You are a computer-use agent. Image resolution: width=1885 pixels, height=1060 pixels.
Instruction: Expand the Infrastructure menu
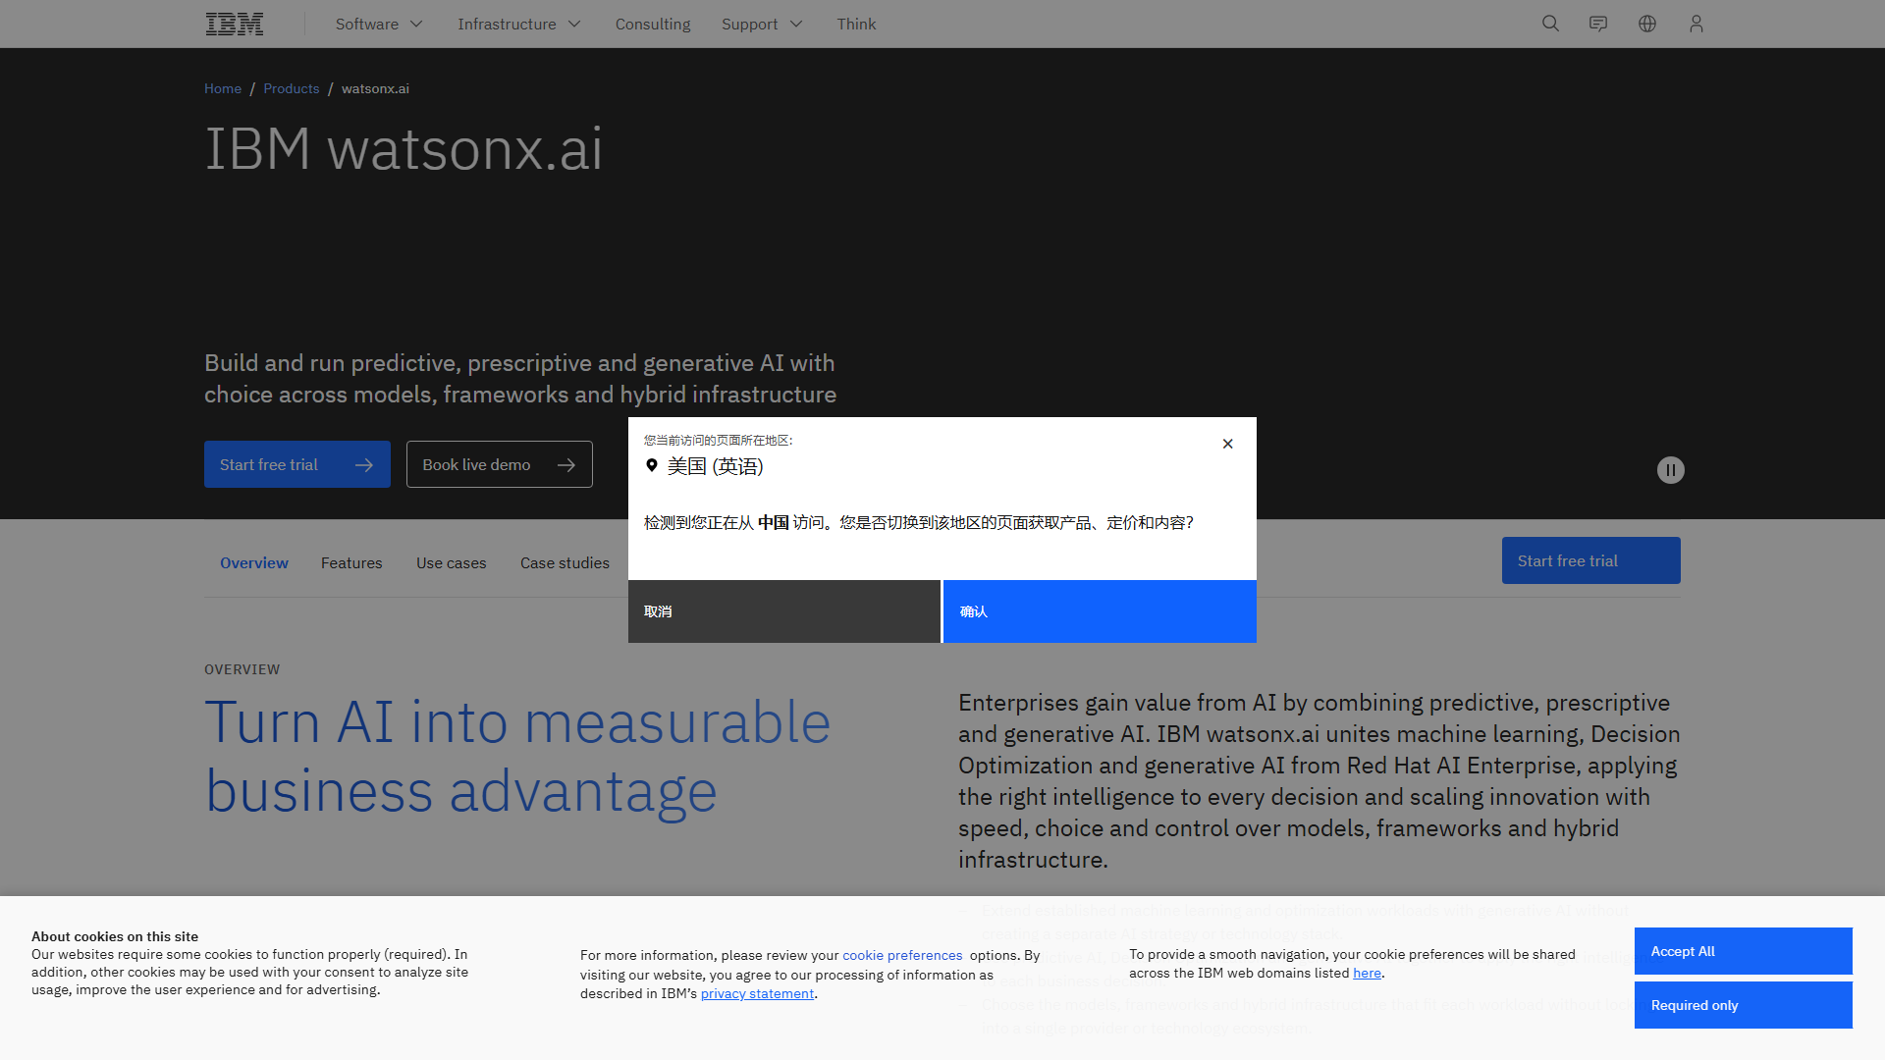coord(519,24)
